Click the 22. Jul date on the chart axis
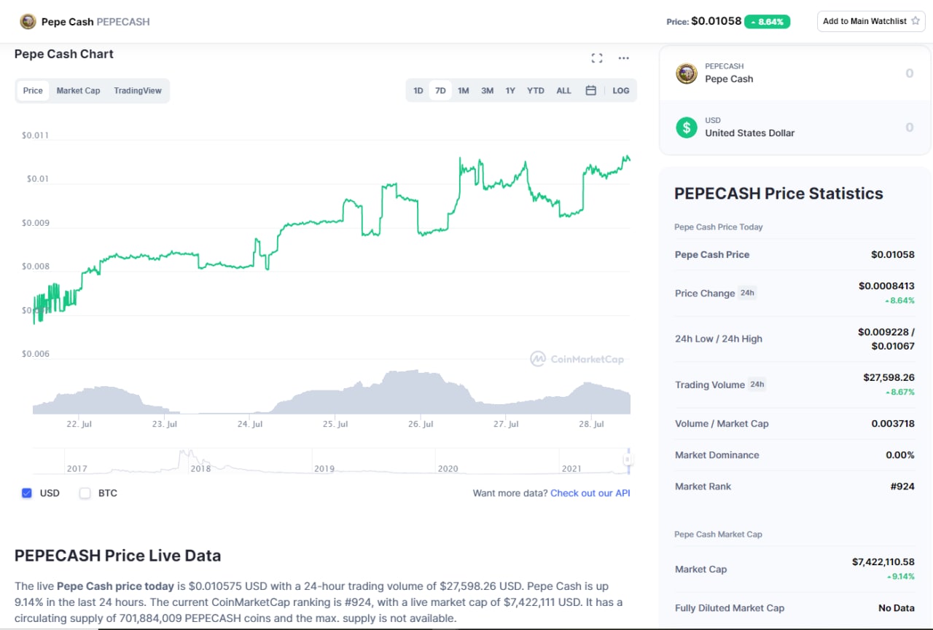 coord(79,424)
